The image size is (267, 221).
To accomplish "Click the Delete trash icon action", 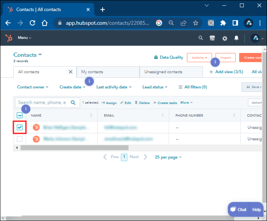I will pyautogui.click(x=142, y=103).
